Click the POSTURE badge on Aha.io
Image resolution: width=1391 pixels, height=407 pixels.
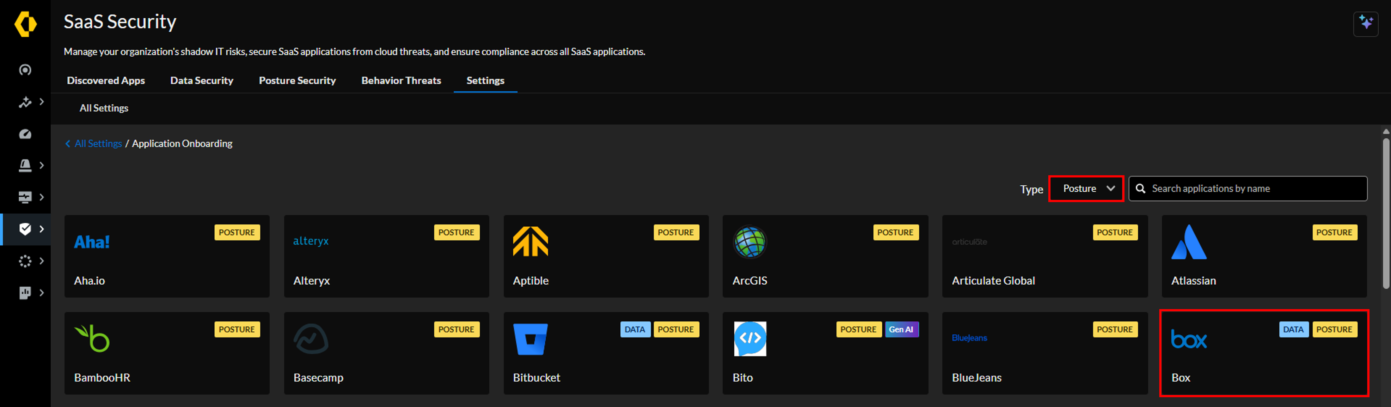tap(237, 232)
